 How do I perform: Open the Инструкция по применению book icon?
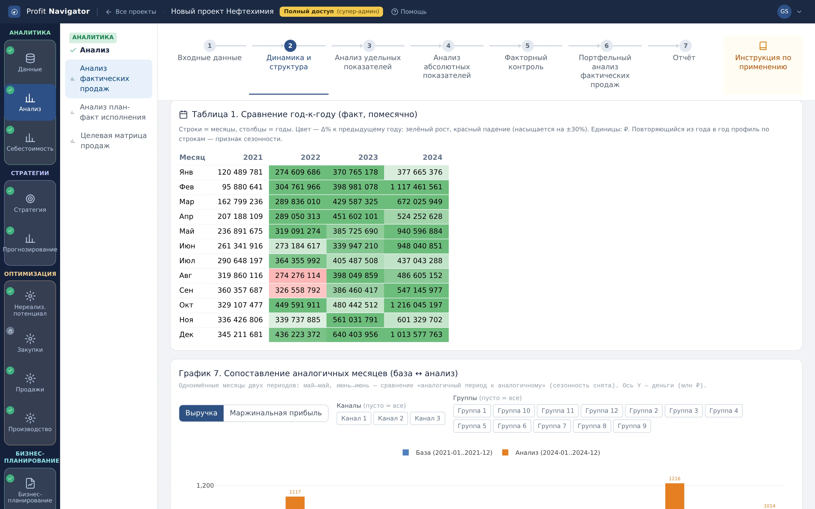(763, 46)
